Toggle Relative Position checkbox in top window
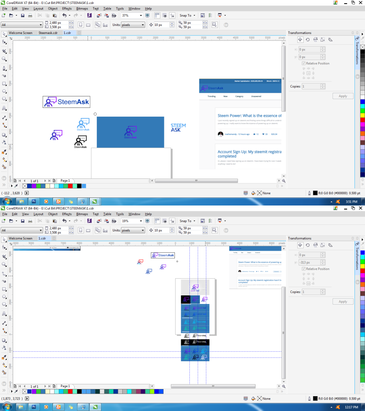 (x=304, y=63)
